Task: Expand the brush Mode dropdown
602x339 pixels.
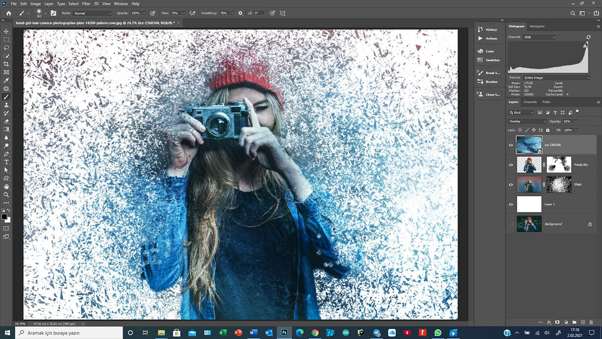Action: point(93,13)
